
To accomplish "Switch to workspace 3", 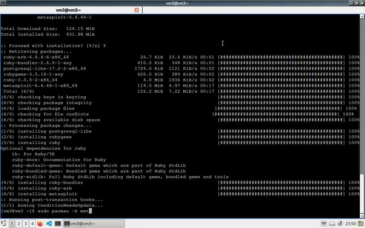I will [x=26, y=223].
